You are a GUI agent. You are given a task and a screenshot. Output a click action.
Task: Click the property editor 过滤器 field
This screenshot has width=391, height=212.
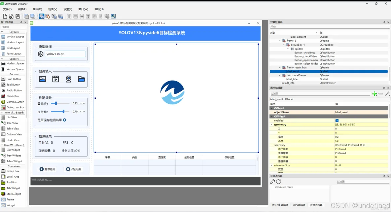click(320, 93)
